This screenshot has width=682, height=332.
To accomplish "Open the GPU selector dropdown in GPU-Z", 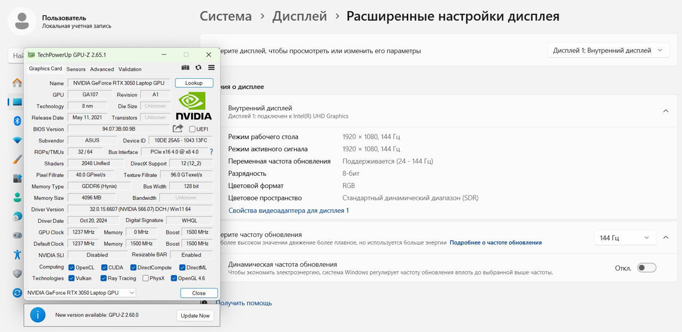I will (81, 293).
